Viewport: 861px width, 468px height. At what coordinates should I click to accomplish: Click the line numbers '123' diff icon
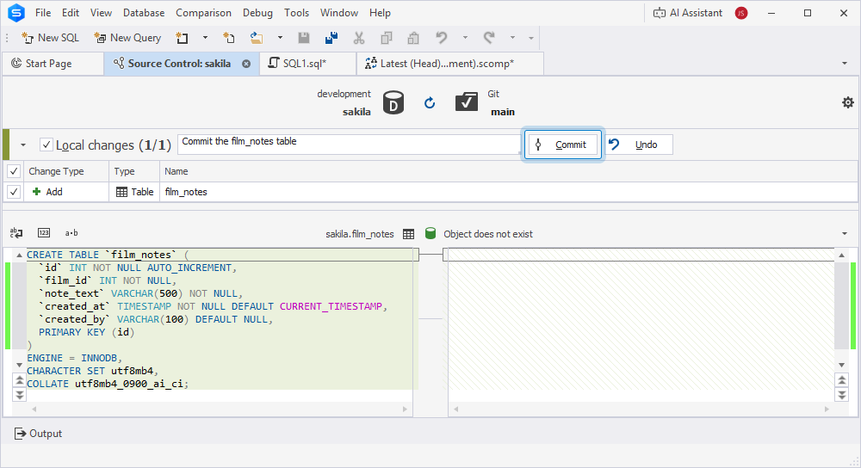[44, 233]
